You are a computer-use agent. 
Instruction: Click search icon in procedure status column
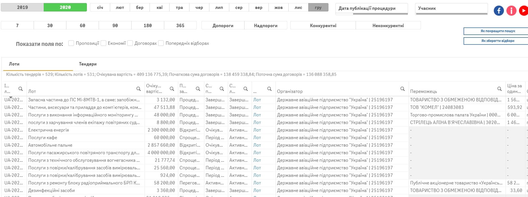coord(222,89)
